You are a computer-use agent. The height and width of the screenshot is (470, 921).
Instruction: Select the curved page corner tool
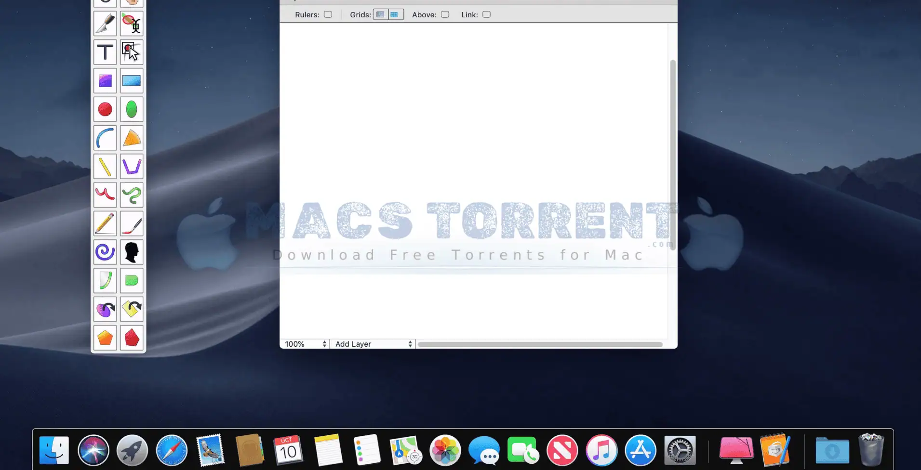[105, 281]
